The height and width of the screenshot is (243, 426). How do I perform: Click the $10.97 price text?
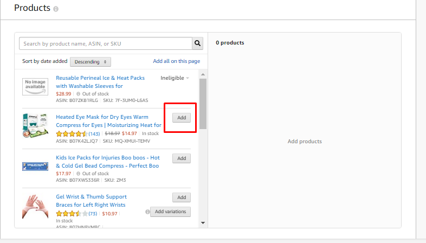point(110,214)
